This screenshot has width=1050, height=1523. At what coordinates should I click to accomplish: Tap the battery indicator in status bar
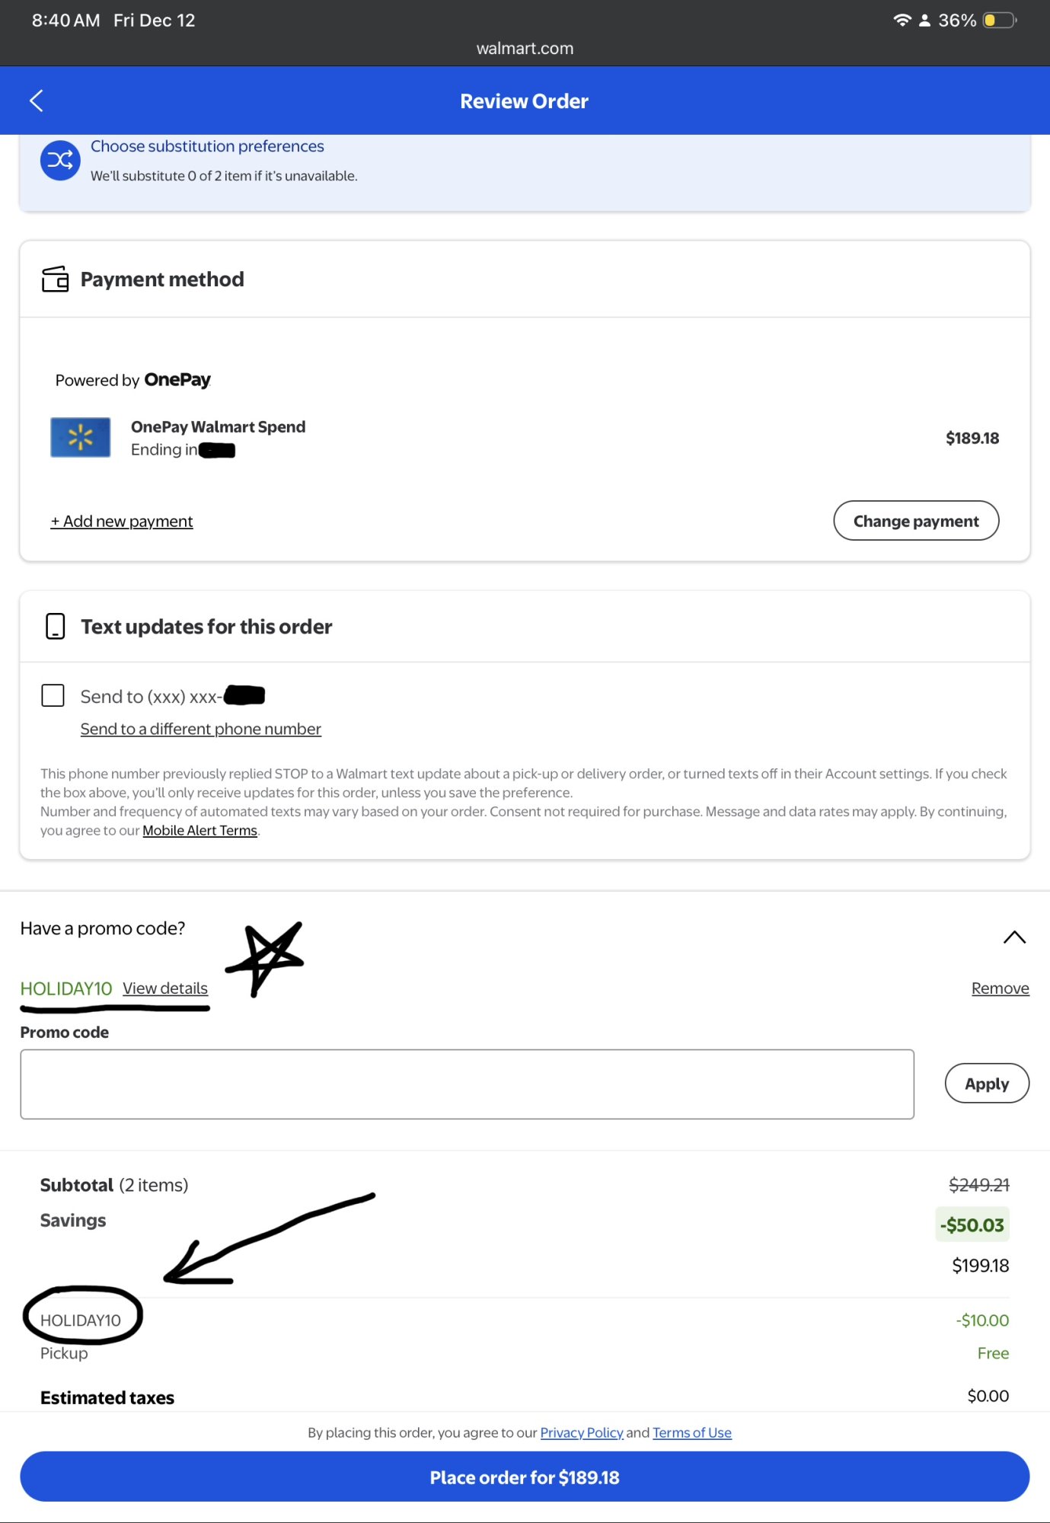pyautogui.click(x=999, y=21)
